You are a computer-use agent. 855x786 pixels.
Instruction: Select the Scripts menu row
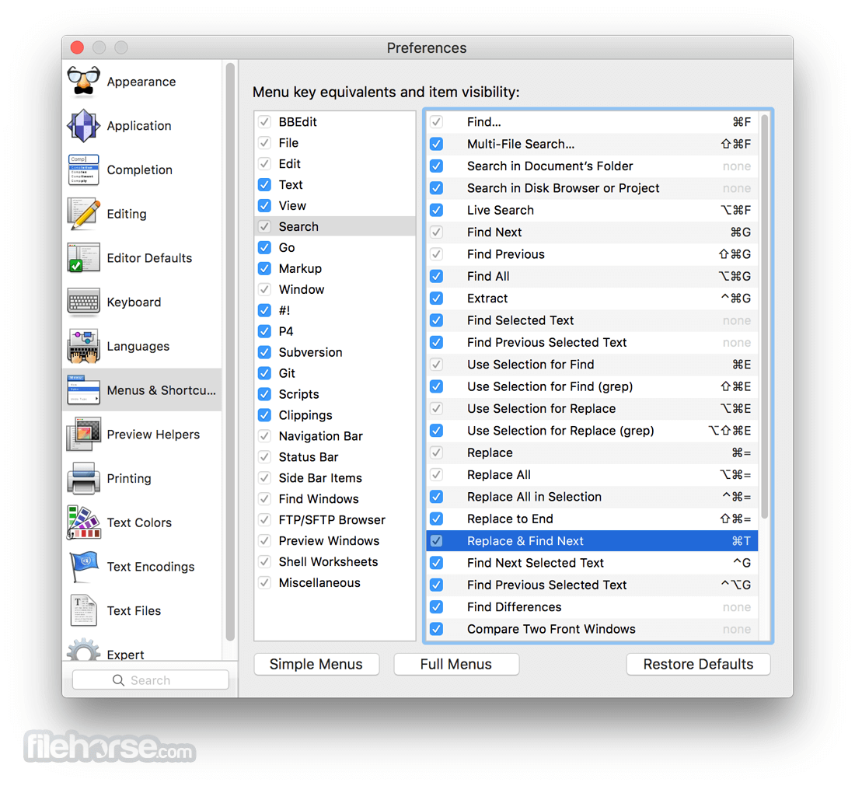[x=335, y=394]
